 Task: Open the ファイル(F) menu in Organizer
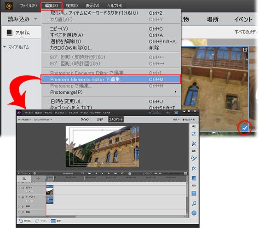click(x=29, y=6)
